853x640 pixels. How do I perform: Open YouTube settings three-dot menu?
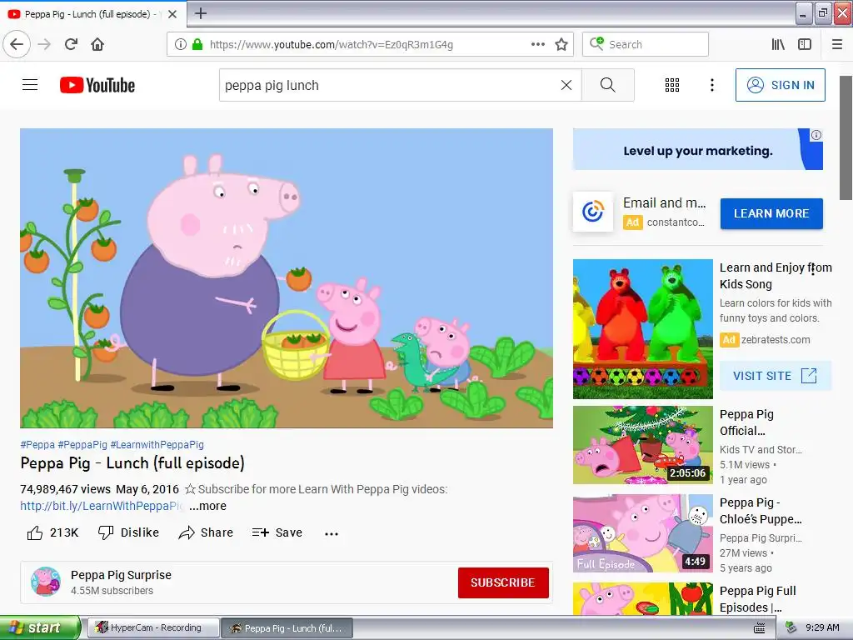[712, 85]
